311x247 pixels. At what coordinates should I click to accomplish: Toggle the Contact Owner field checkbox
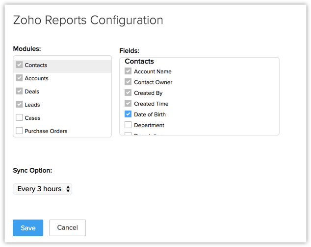pyautogui.click(x=128, y=82)
